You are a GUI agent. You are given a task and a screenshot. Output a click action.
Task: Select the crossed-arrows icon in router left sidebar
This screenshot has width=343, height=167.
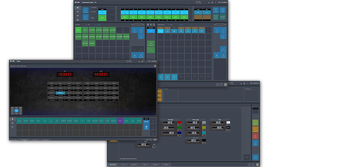pos(78,12)
